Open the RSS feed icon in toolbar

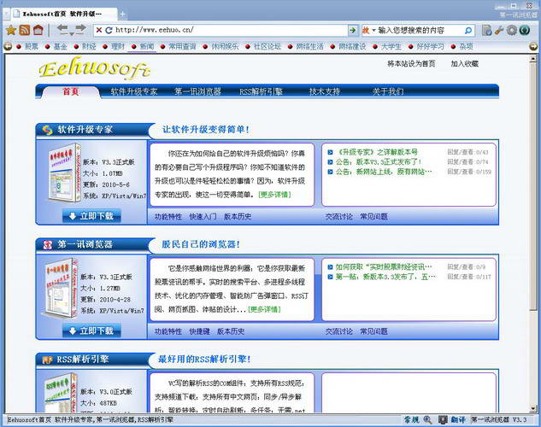pos(25,31)
